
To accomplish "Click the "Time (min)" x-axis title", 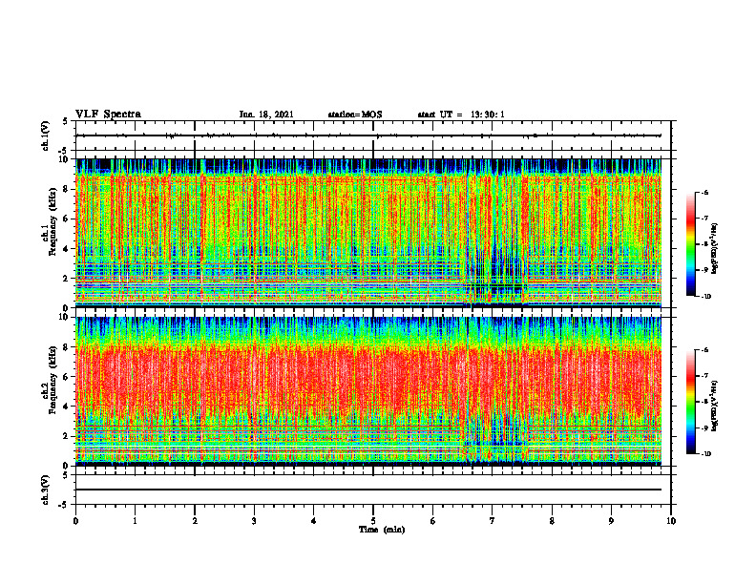I will coord(382,530).
